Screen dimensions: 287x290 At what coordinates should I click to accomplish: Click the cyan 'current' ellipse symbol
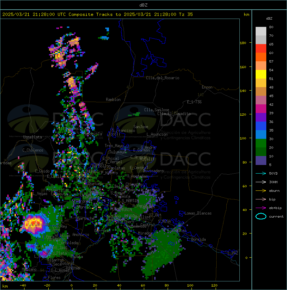coord(261,216)
